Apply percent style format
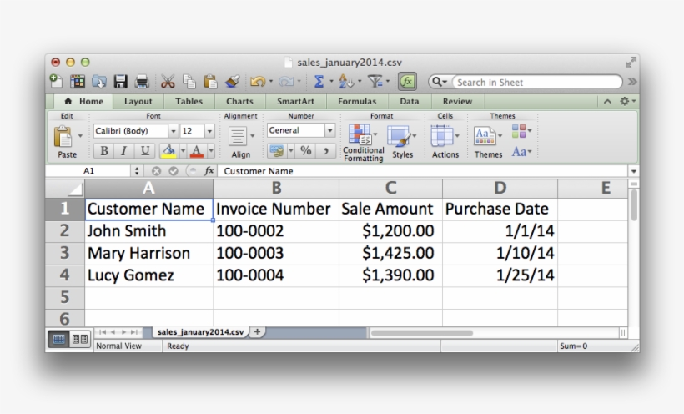This screenshot has width=684, height=414. 306,151
